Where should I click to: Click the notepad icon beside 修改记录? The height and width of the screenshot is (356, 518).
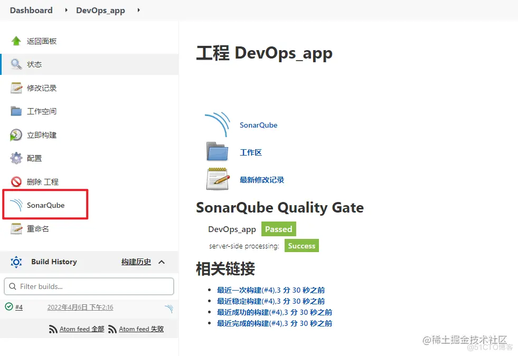tap(16, 88)
